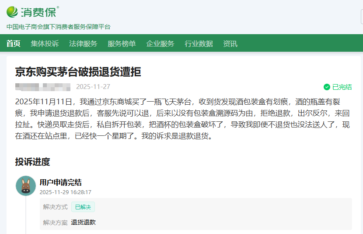Select the 用户申请完结 progress entry

(x=60, y=182)
